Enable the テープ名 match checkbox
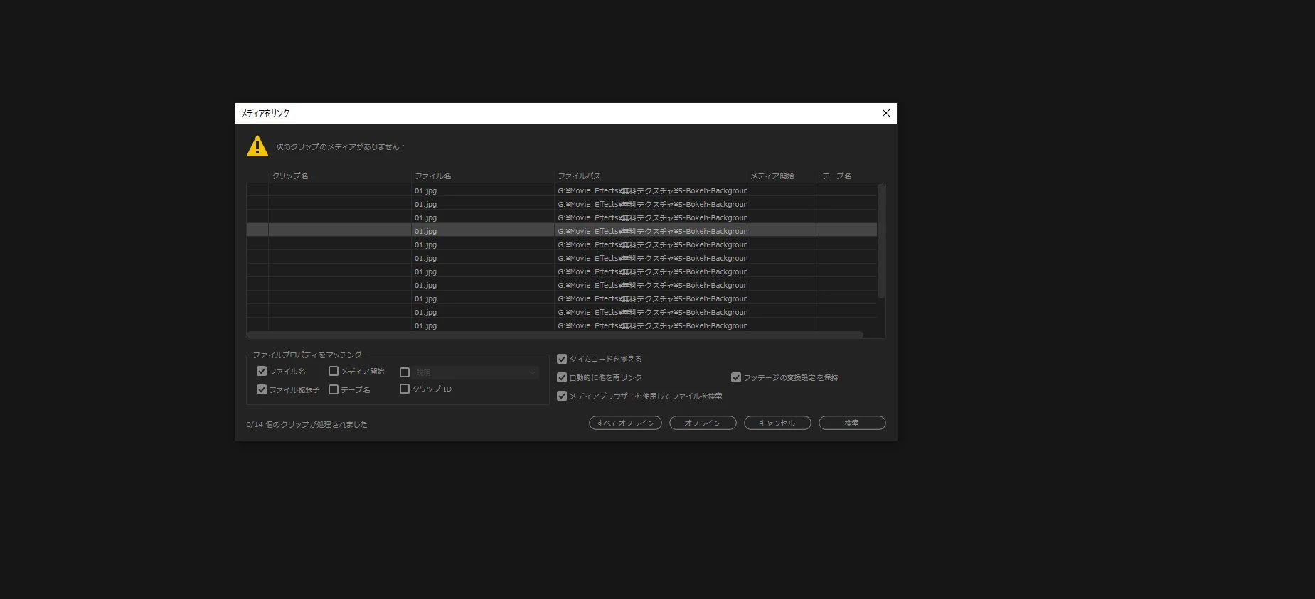 click(x=334, y=389)
